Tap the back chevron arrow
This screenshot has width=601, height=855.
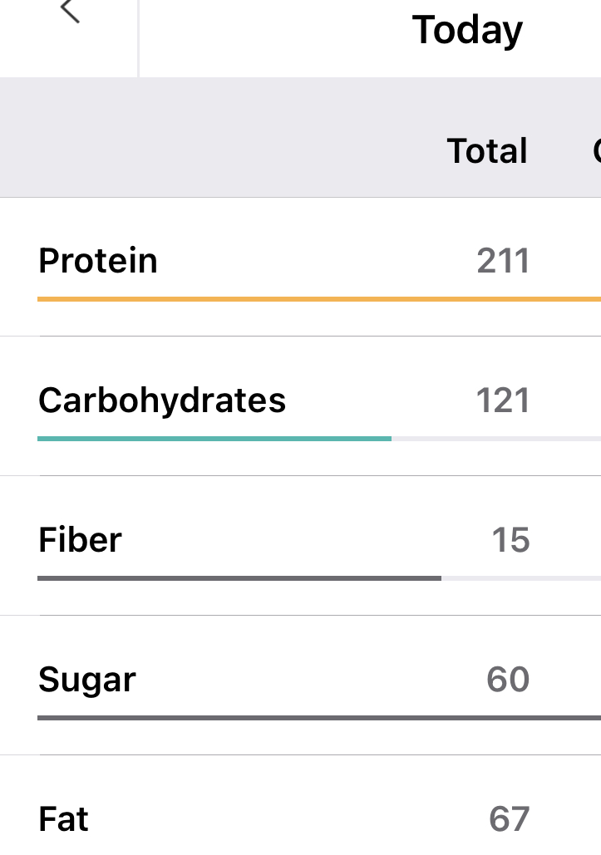tap(70, 12)
